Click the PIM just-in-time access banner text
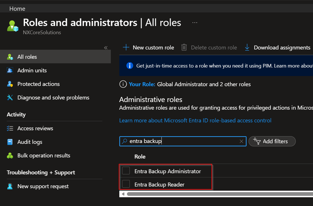Image resolution: width=313 pixels, height=206 pixels. 225,66
